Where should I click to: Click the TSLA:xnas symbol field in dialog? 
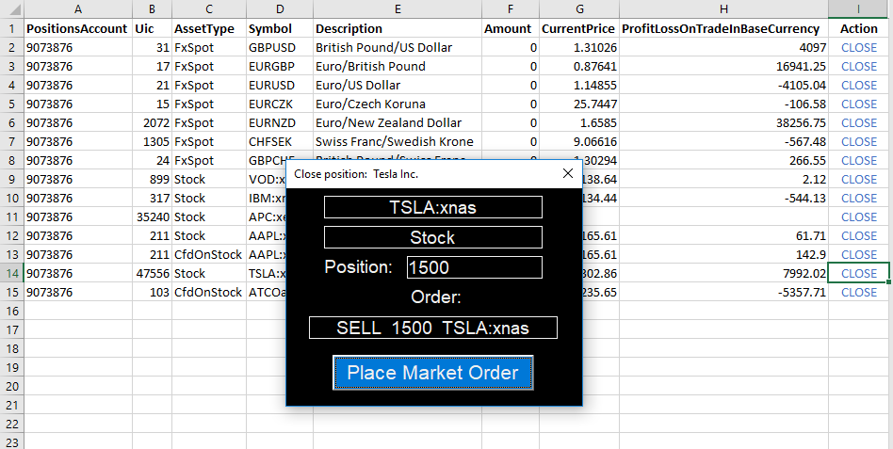[x=432, y=207]
